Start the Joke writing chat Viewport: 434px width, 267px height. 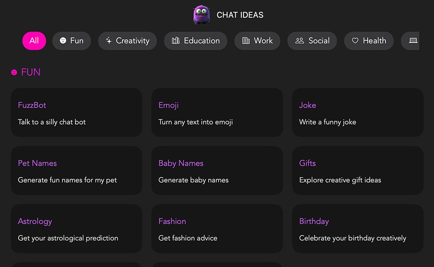point(358,113)
